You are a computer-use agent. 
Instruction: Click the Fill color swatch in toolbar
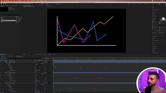42,4
